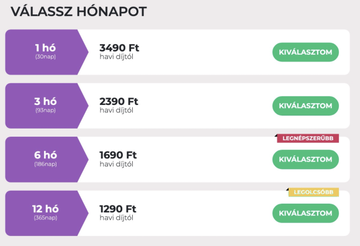Click the (365nap) subtitle text
The height and width of the screenshot is (246, 360).
pyautogui.click(x=45, y=217)
